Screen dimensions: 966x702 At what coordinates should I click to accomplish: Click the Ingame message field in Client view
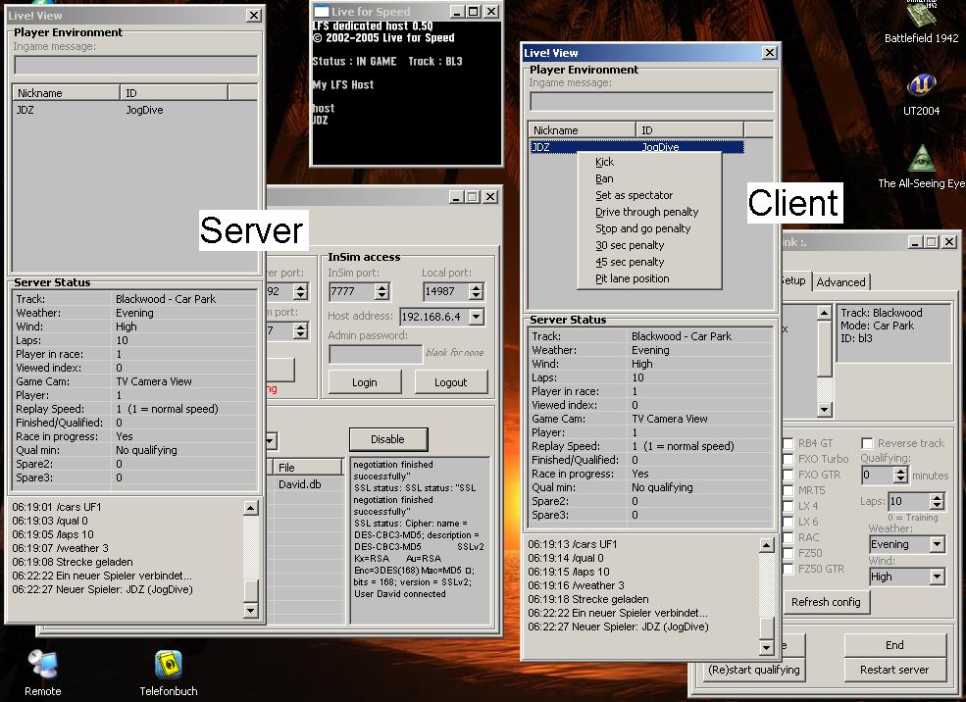pos(651,102)
